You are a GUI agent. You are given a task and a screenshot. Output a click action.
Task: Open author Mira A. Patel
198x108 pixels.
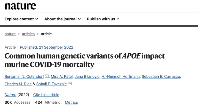click(62, 76)
